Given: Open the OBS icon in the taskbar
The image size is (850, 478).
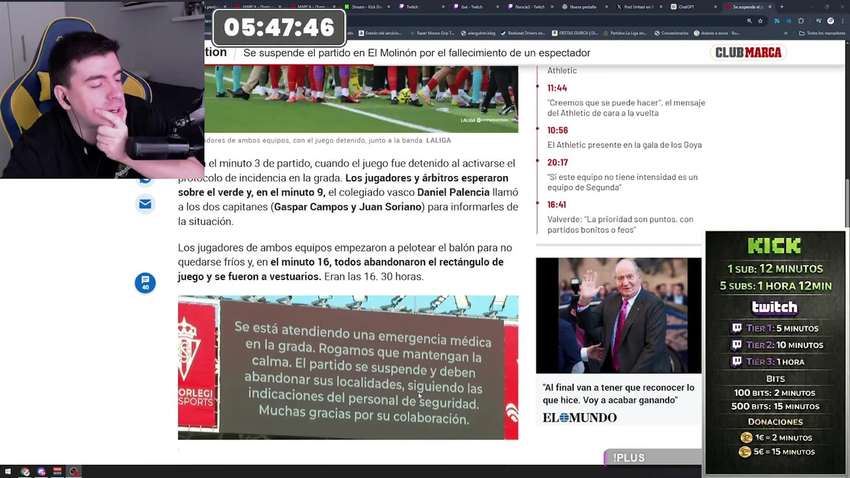Looking at the screenshot, I should pyautogui.click(x=74, y=472).
